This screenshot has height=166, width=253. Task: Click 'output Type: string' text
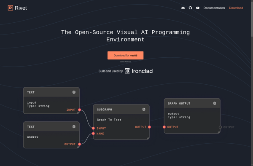click(x=179, y=115)
